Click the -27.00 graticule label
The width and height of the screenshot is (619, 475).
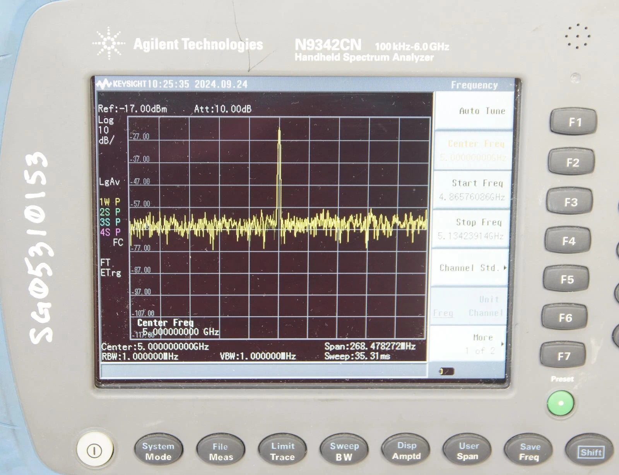140,136
